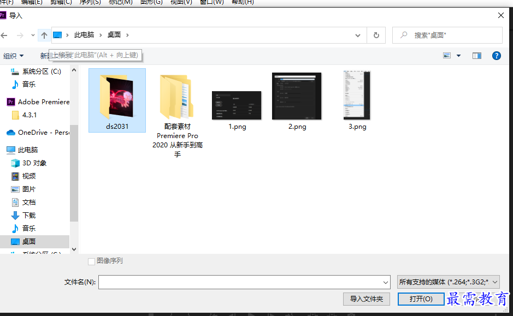Open the supported media file type dropdown
This screenshot has height=316, width=513.
[x=448, y=282]
